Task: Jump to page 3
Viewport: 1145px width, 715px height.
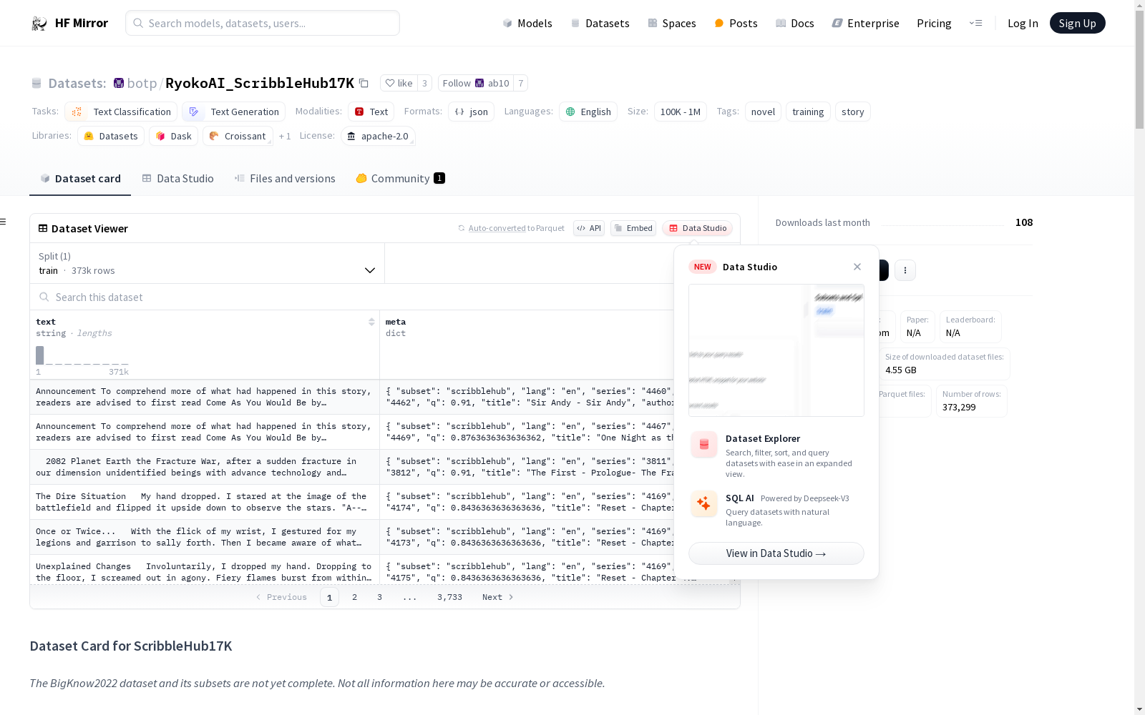Action: pyautogui.click(x=379, y=598)
